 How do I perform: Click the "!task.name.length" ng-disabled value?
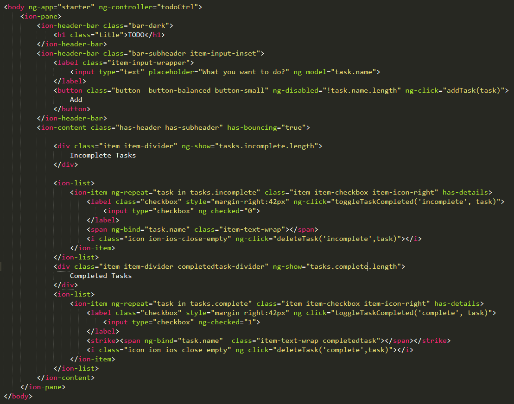click(x=362, y=90)
